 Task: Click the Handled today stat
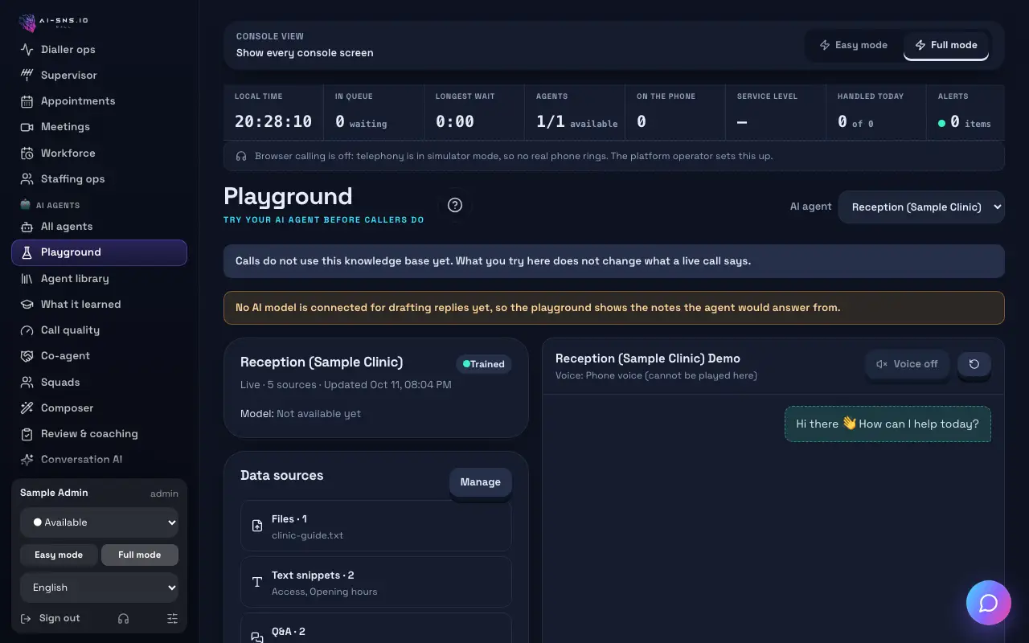876,113
